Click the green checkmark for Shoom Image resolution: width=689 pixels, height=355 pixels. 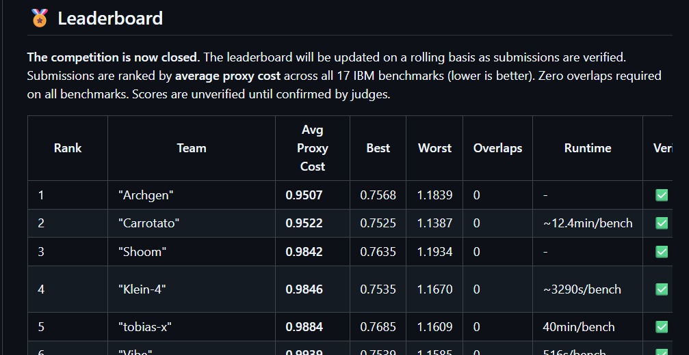pos(662,251)
